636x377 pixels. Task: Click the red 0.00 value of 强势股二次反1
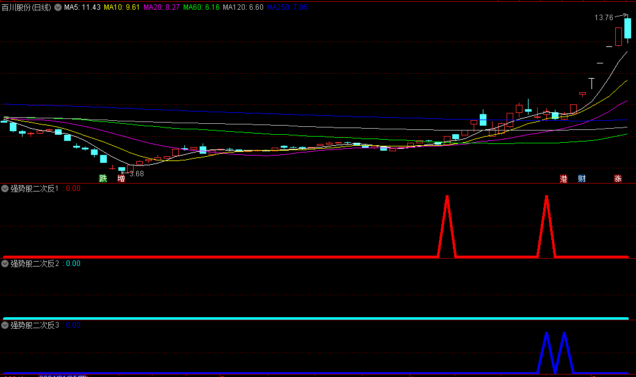click(73, 188)
